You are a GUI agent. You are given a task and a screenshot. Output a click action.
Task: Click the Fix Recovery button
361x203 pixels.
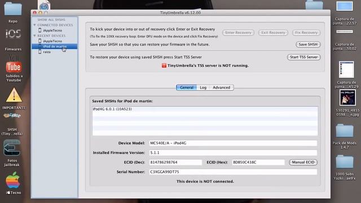[306, 33]
